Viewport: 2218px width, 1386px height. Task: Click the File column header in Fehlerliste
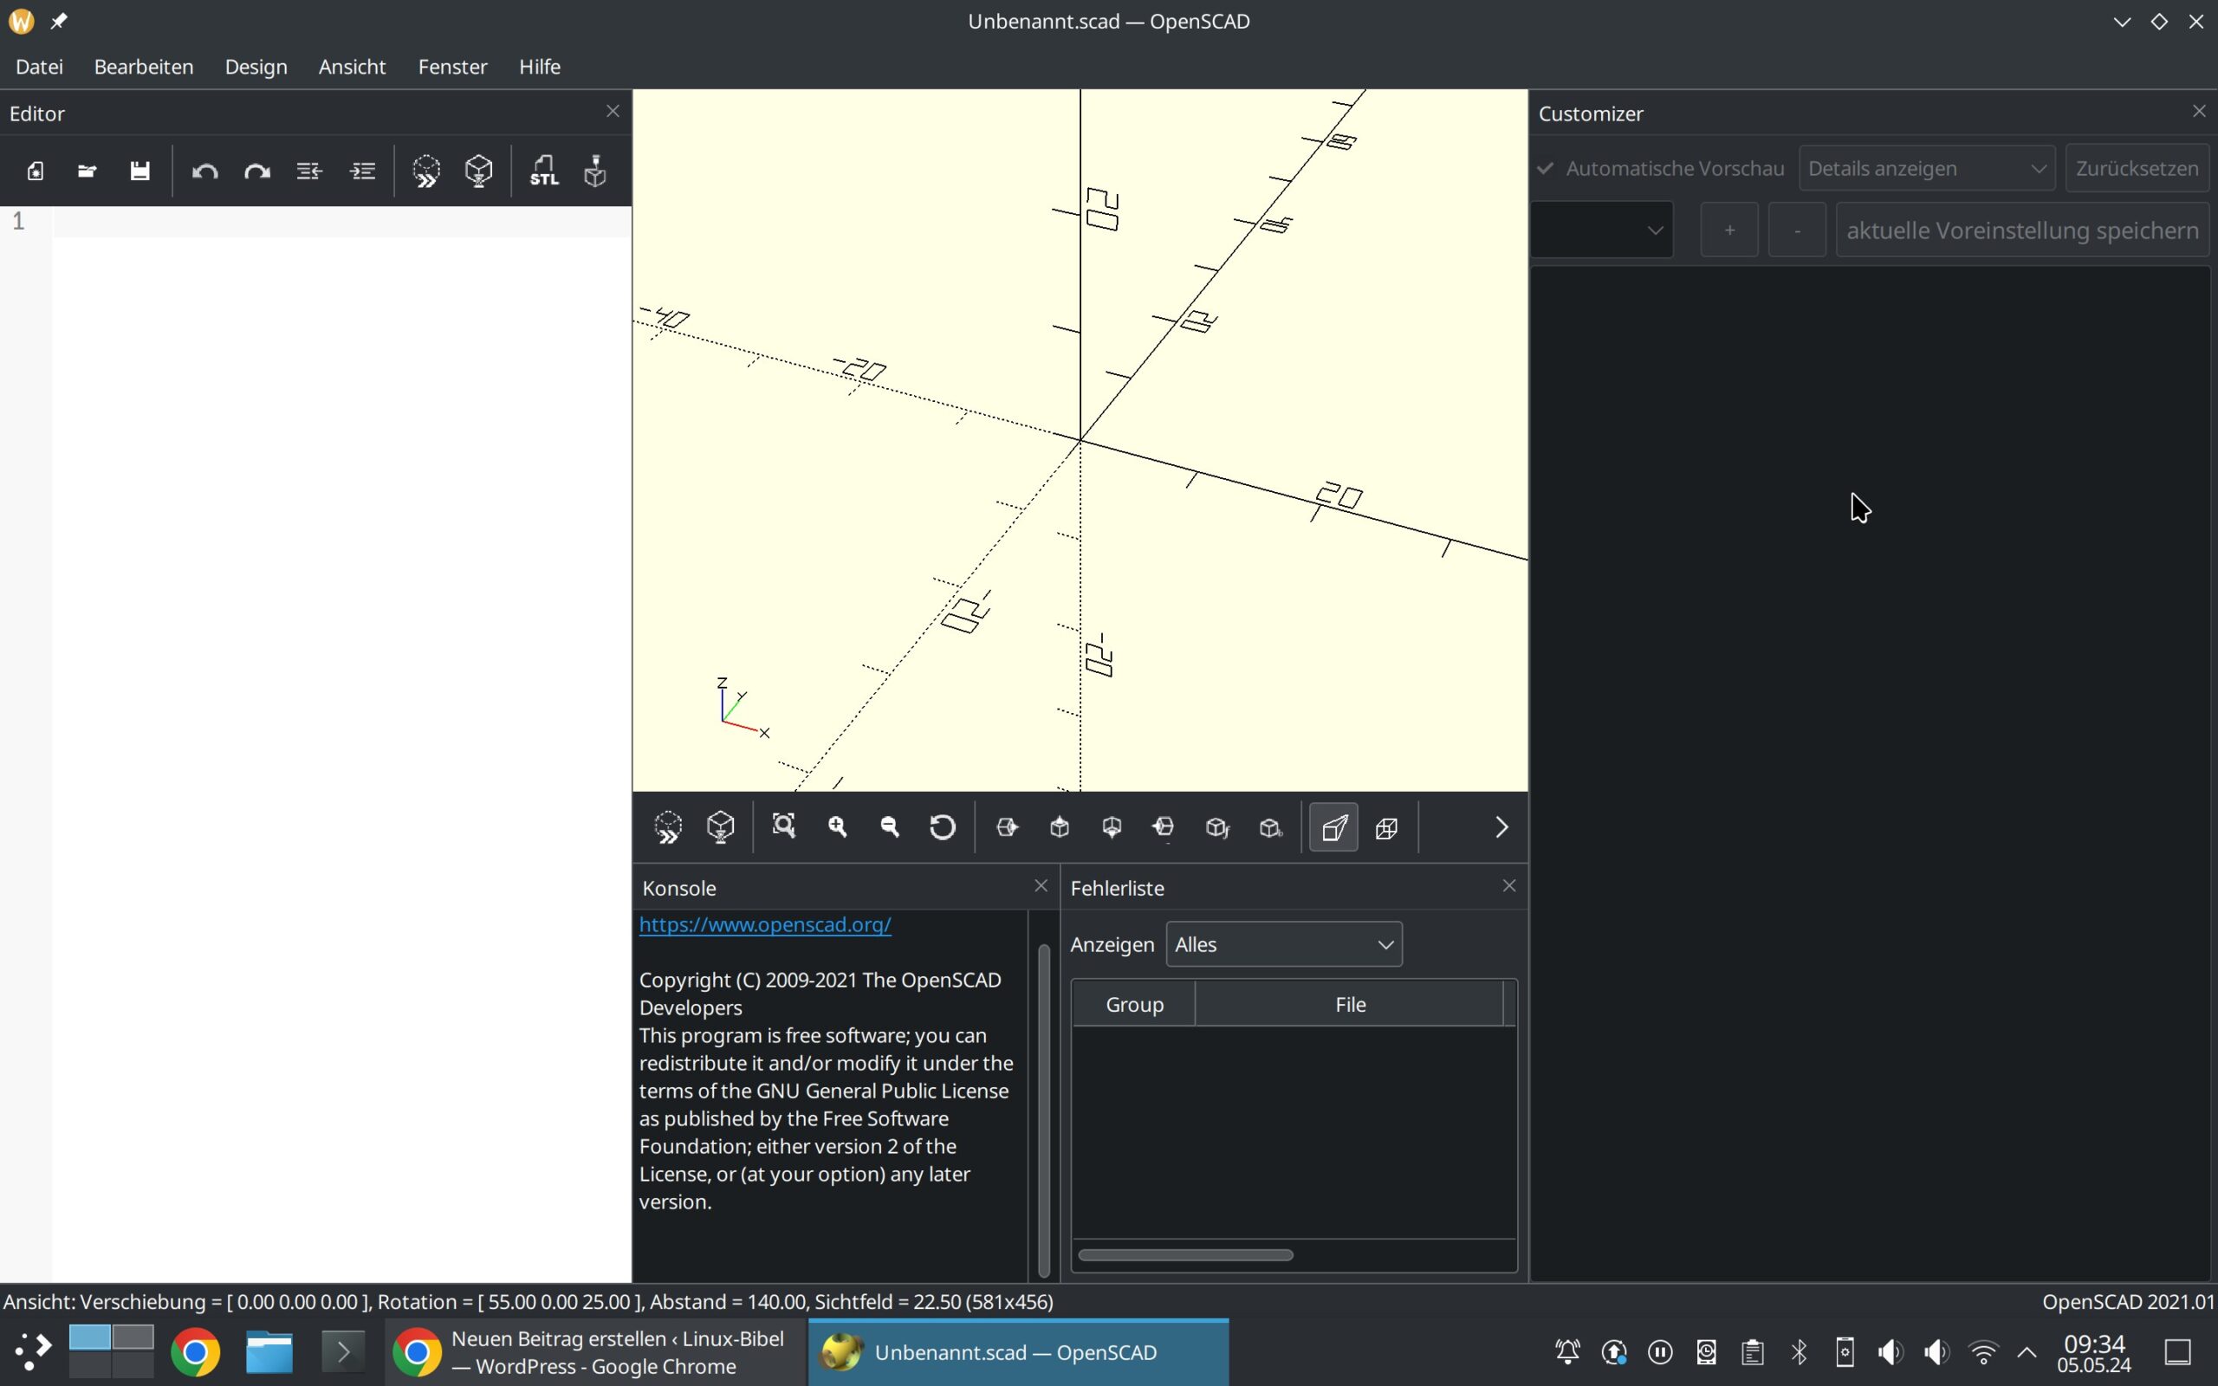pyautogui.click(x=1349, y=1004)
